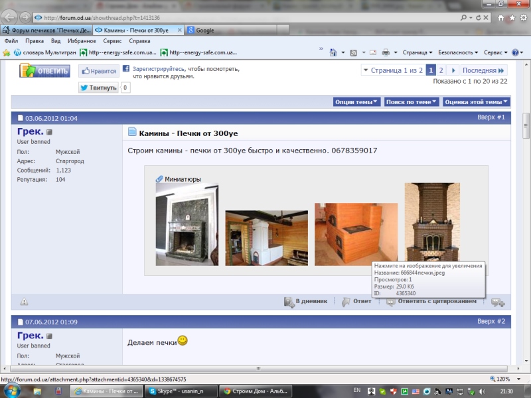Open the 'Избранное' menu
Viewport: 531px width, 398px height.
81,41
